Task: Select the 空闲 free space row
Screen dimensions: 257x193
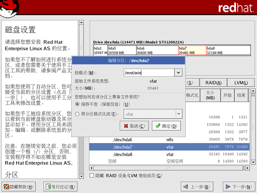Action: pyautogui.click(x=169, y=161)
